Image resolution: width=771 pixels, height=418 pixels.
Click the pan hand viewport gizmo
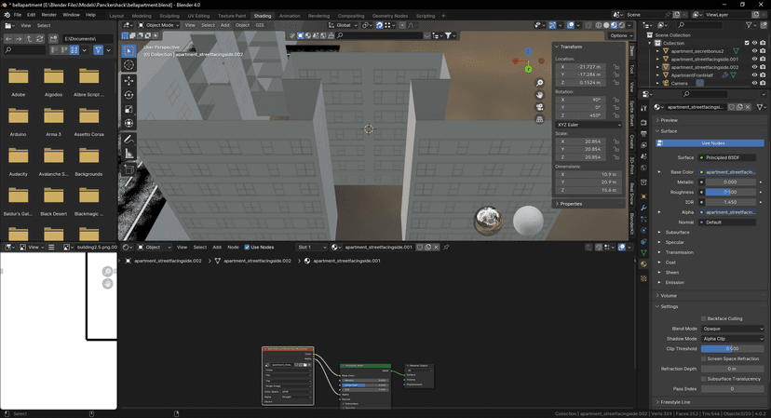tap(540, 95)
